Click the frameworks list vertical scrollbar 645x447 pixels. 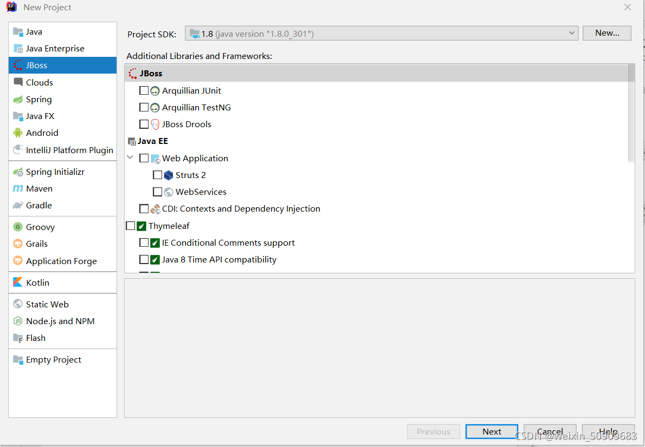(x=631, y=114)
